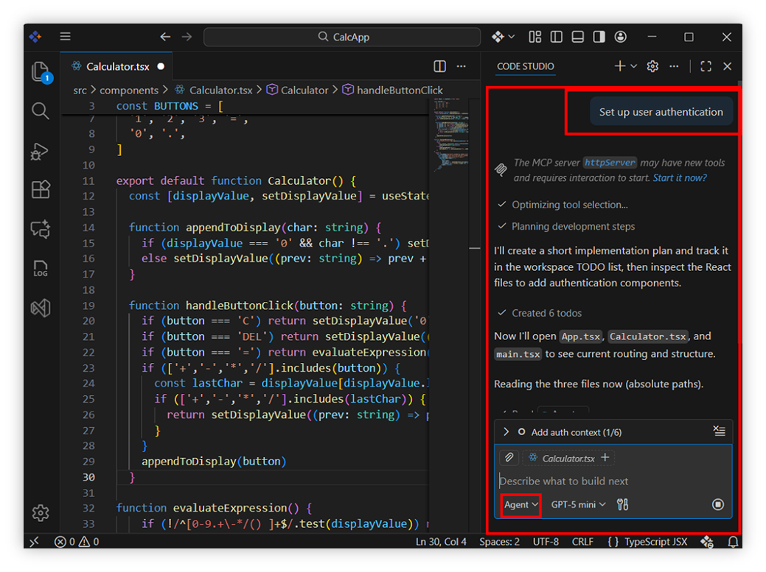The width and height of the screenshot is (766, 572).
Task: Toggle the bottom panel visibility
Action: point(578,37)
